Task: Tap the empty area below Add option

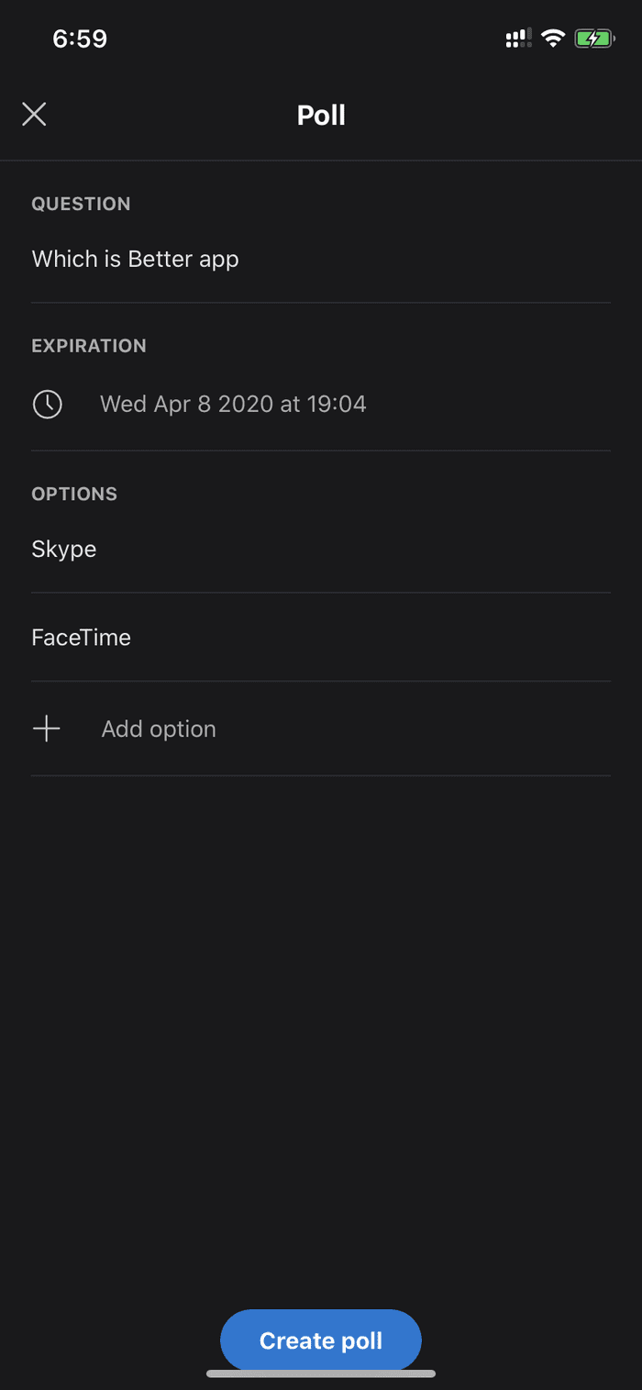Action: (321, 1028)
